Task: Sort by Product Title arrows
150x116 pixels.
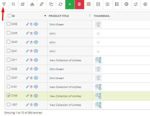Action: click(x=90, y=16)
